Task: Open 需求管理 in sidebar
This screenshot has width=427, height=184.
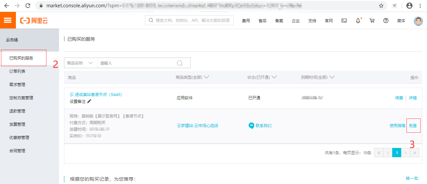Action: [17, 84]
